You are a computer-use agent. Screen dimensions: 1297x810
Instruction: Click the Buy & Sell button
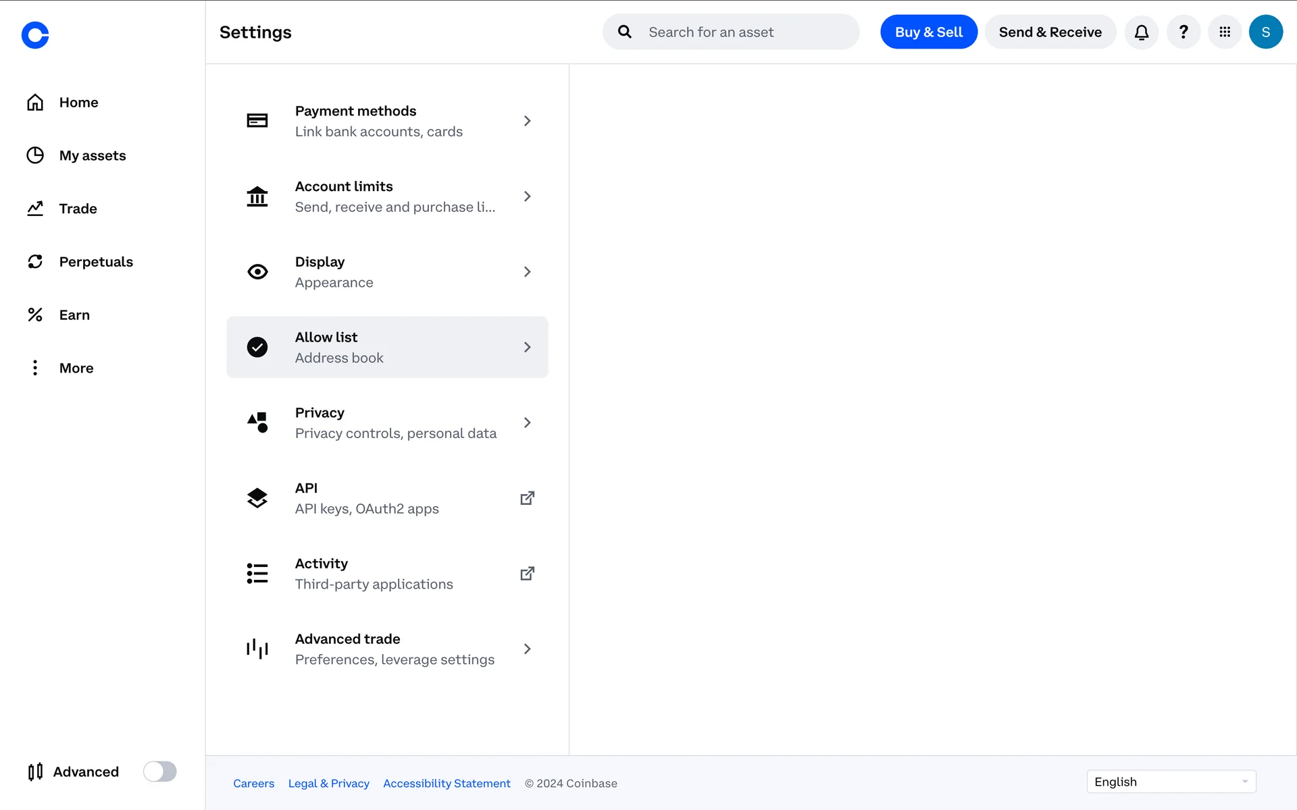[928, 32]
